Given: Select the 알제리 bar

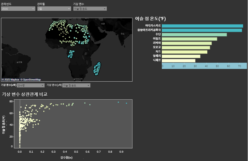Looking at the screenshot, I should (x=181, y=56).
